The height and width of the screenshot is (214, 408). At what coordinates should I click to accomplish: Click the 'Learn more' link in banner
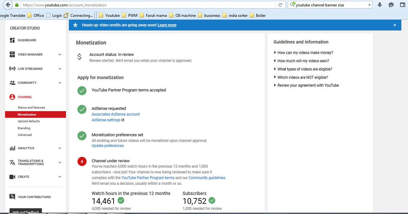[x=167, y=25]
